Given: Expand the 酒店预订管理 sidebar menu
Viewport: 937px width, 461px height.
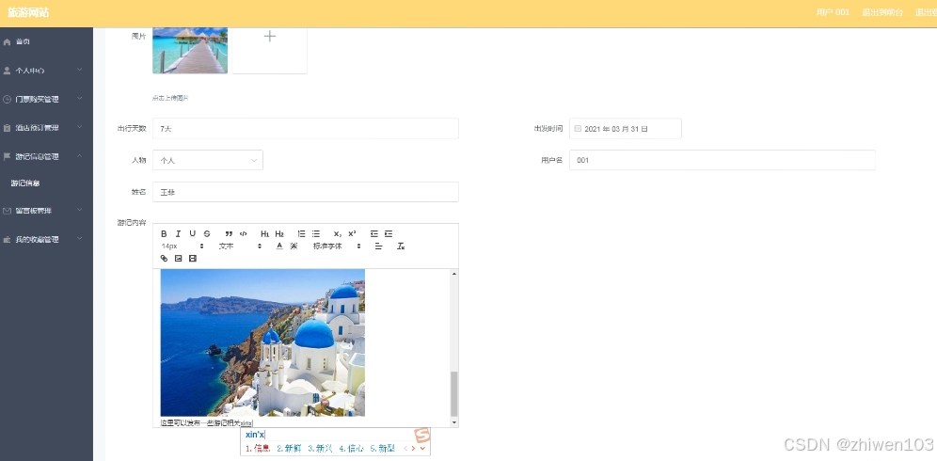Looking at the screenshot, I should point(47,128).
